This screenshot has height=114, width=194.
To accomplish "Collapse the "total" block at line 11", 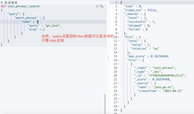I will coord(118,41).
